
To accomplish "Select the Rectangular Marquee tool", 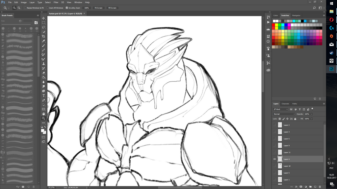I will 43,23.
